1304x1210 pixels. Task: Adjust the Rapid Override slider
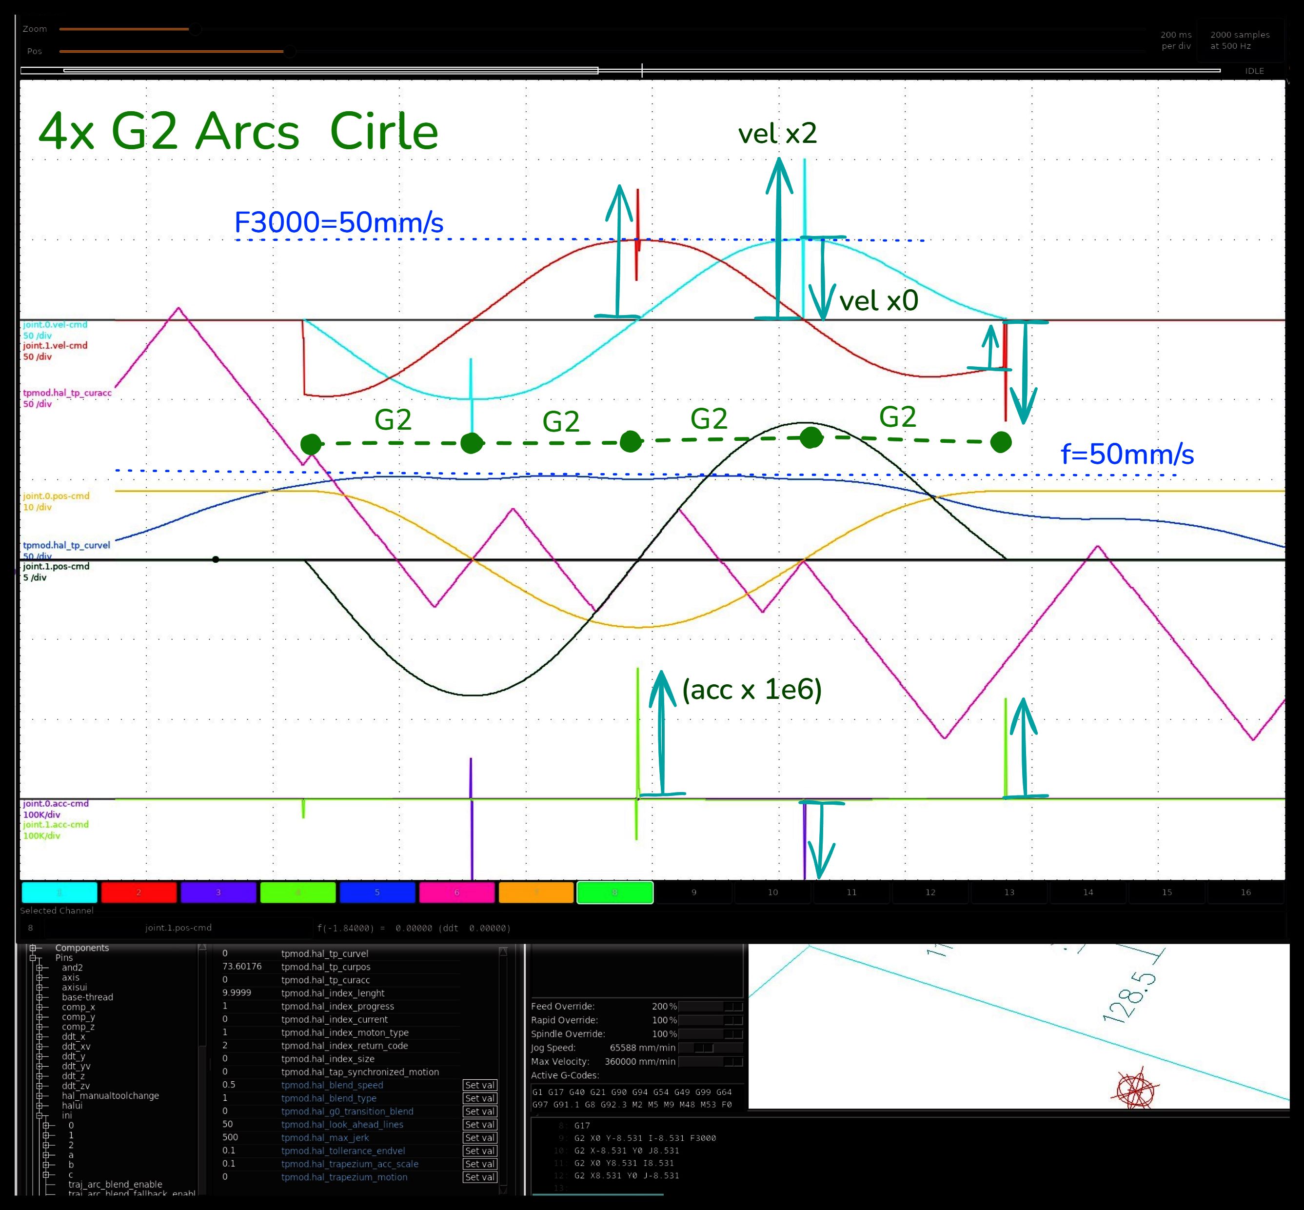[710, 1020]
